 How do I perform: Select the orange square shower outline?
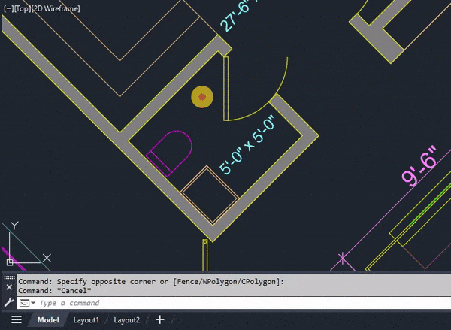210,195
